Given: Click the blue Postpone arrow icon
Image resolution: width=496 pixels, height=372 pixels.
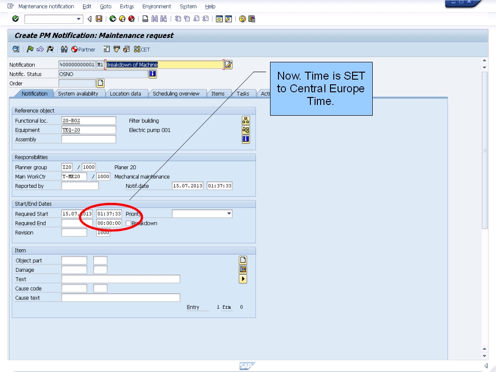Looking at the screenshot, I should (40, 49).
